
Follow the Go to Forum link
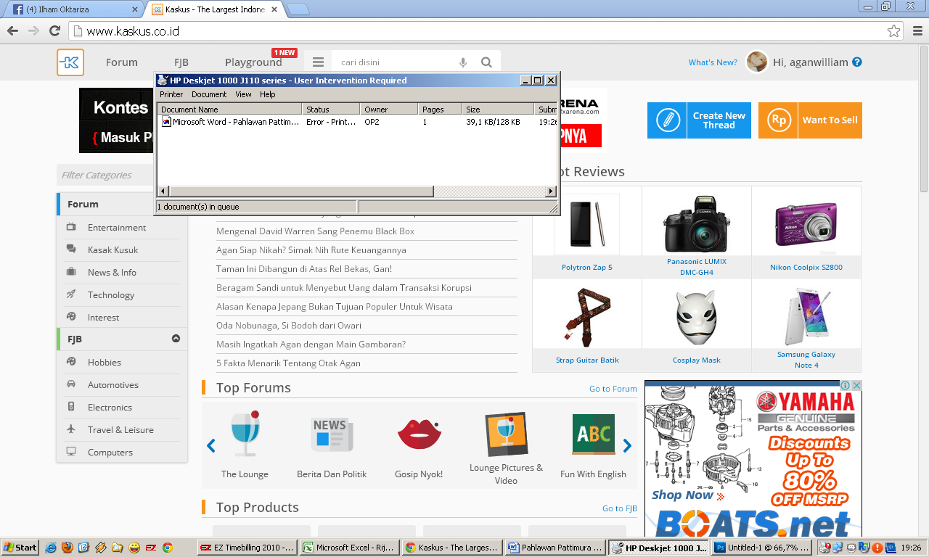[x=613, y=389]
